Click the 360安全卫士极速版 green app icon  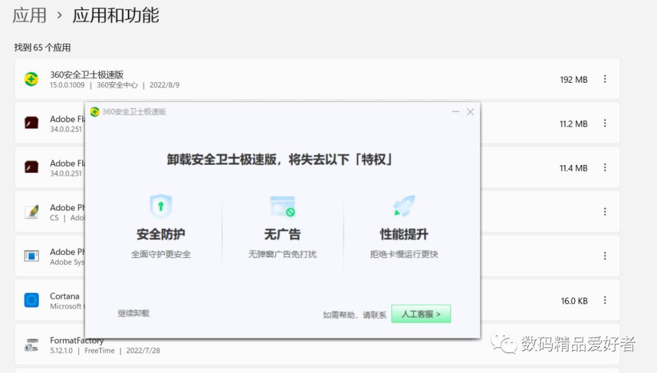(x=31, y=78)
